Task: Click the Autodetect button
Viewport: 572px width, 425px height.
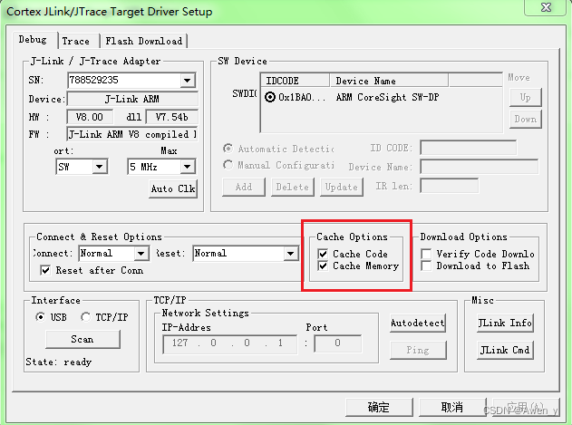Action: pos(418,323)
